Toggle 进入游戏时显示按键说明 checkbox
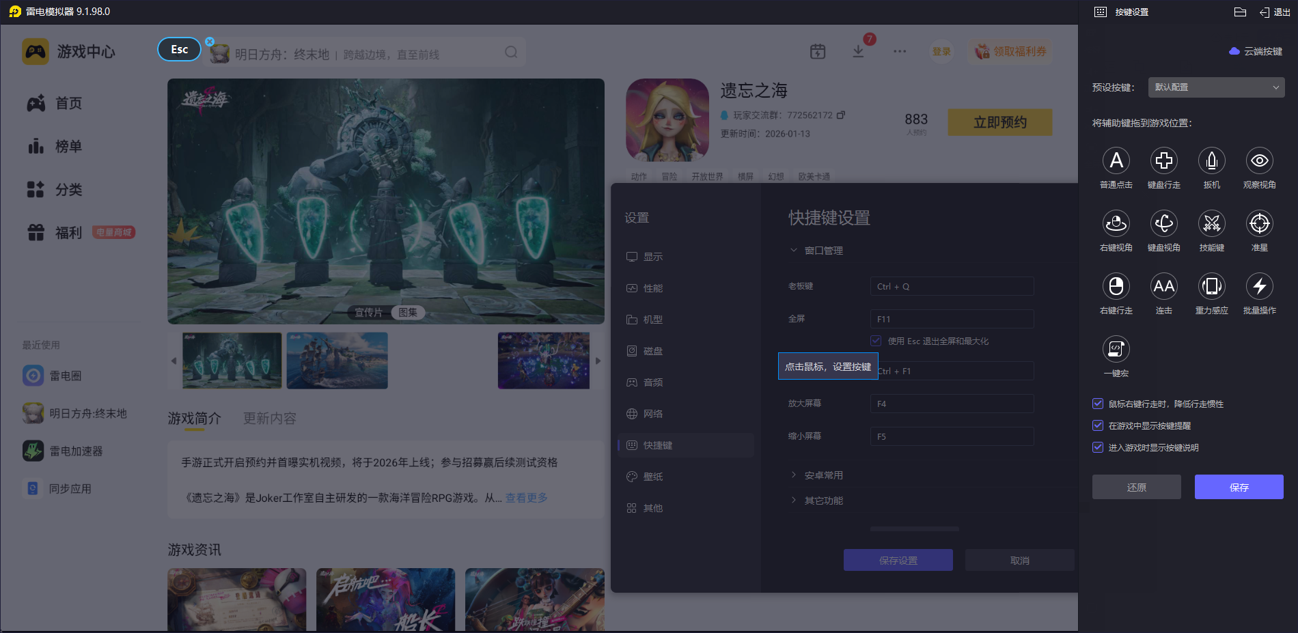 pyautogui.click(x=1098, y=447)
